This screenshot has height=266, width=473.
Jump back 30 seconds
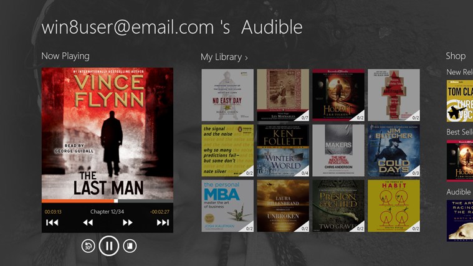point(88,245)
